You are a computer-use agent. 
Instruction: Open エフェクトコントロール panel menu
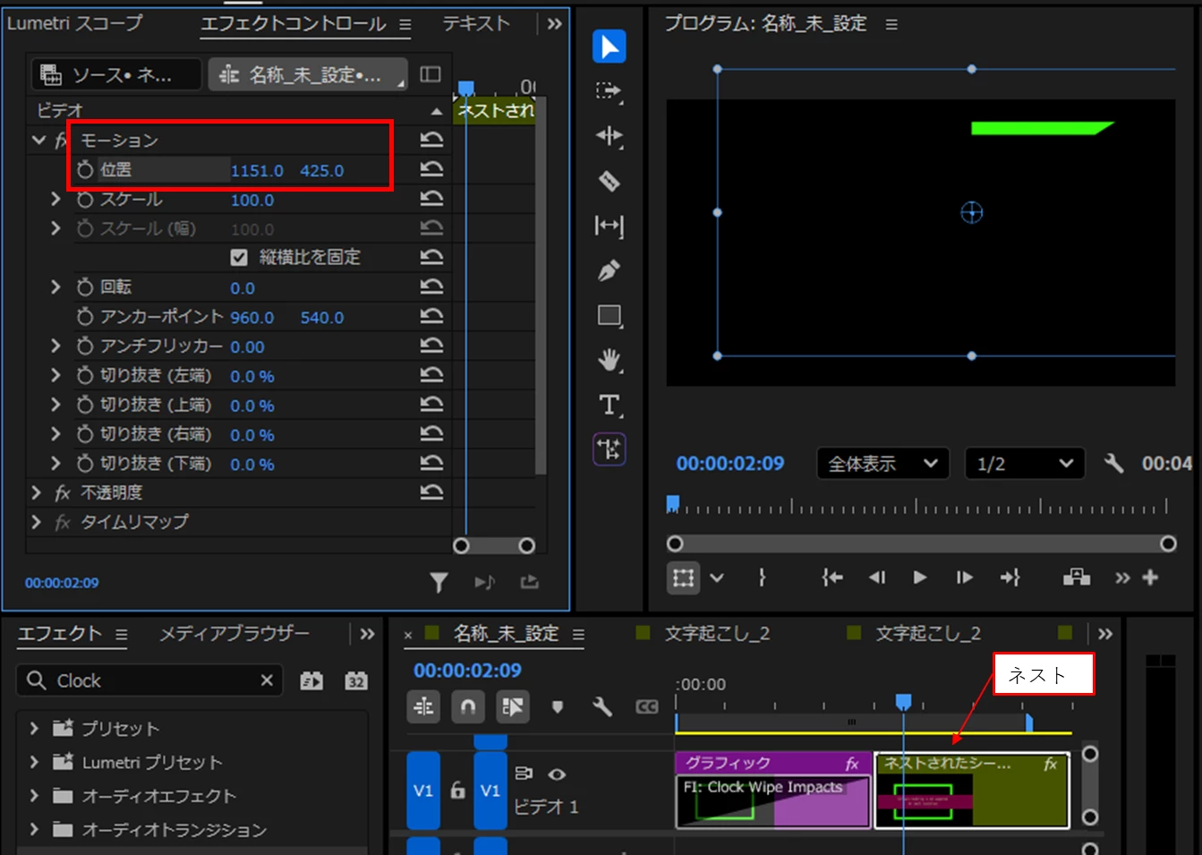(x=405, y=25)
